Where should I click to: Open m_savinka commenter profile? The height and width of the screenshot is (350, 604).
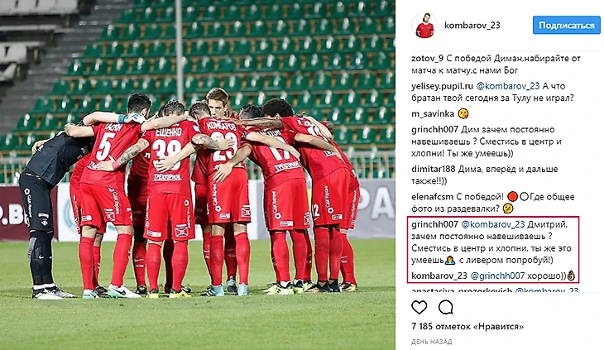click(x=433, y=114)
